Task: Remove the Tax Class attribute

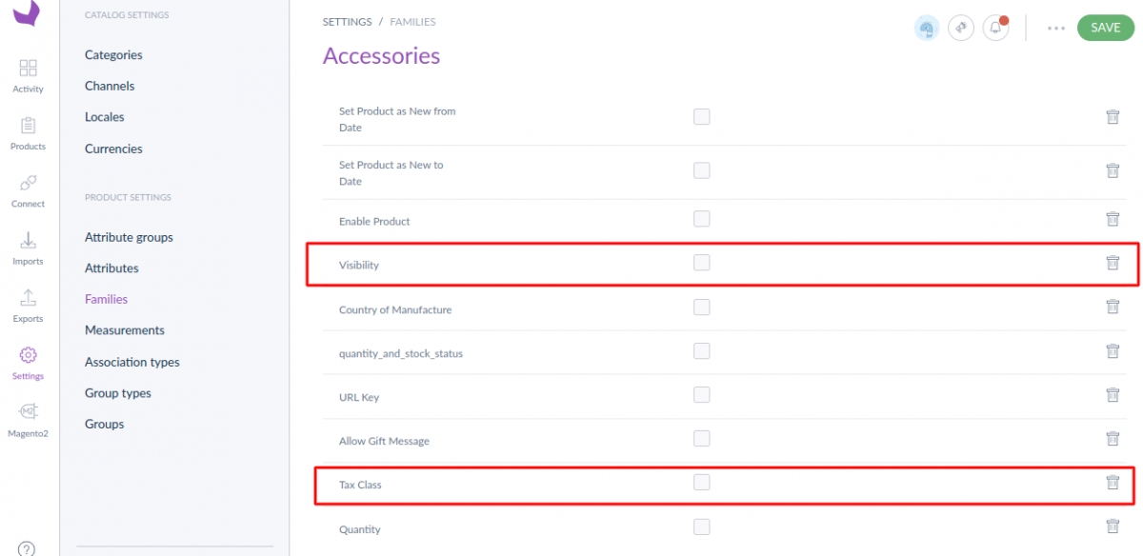Action: pyautogui.click(x=1112, y=483)
